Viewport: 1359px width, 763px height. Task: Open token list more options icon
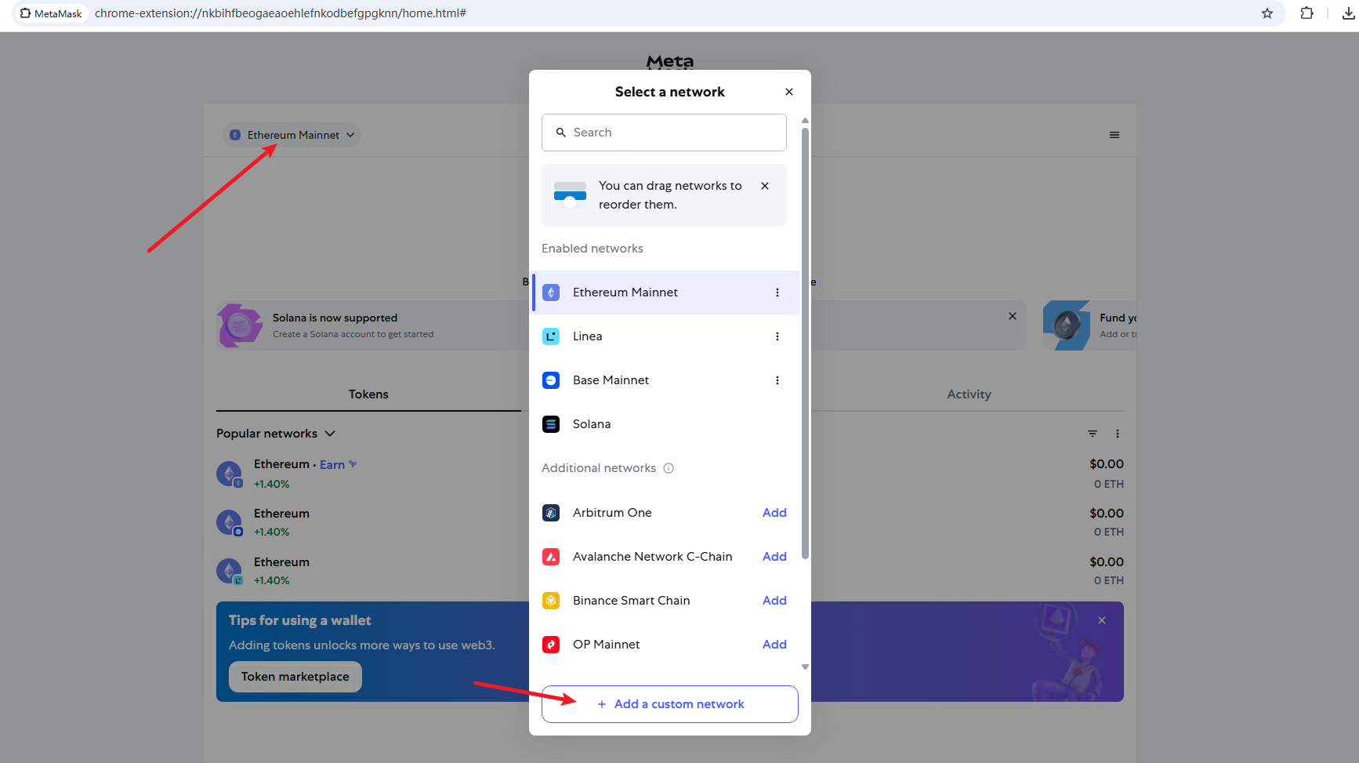click(1118, 434)
